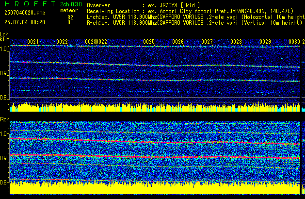Select the filename '2507040020.png'

tap(25, 13)
